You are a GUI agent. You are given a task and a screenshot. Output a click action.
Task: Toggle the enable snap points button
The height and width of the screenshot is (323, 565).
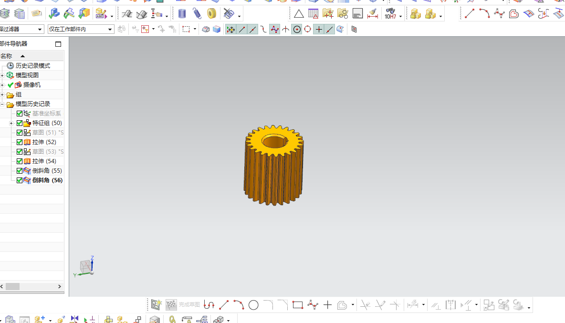pos(230,30)
